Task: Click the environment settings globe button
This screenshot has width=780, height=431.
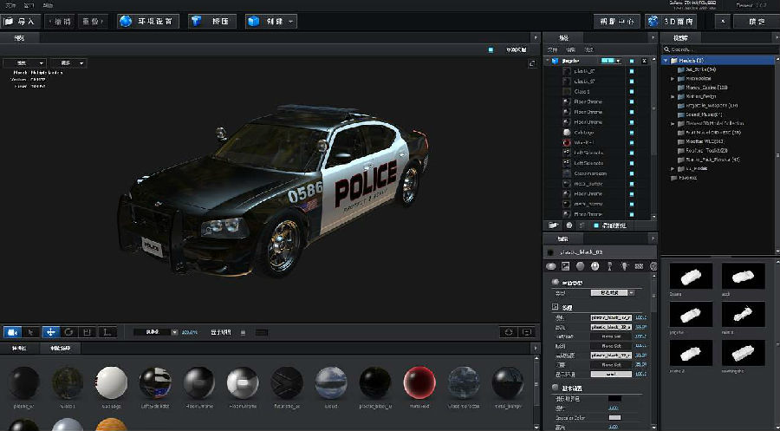Action: coord(148,21)
